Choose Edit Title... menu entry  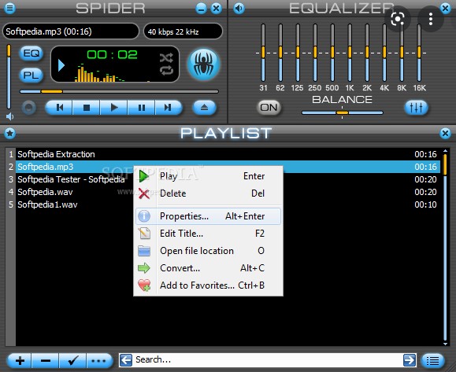208,234
